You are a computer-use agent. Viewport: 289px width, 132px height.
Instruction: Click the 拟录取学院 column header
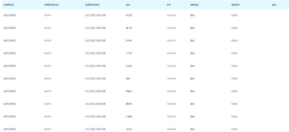pyautogui.click(x=9, y=5)
